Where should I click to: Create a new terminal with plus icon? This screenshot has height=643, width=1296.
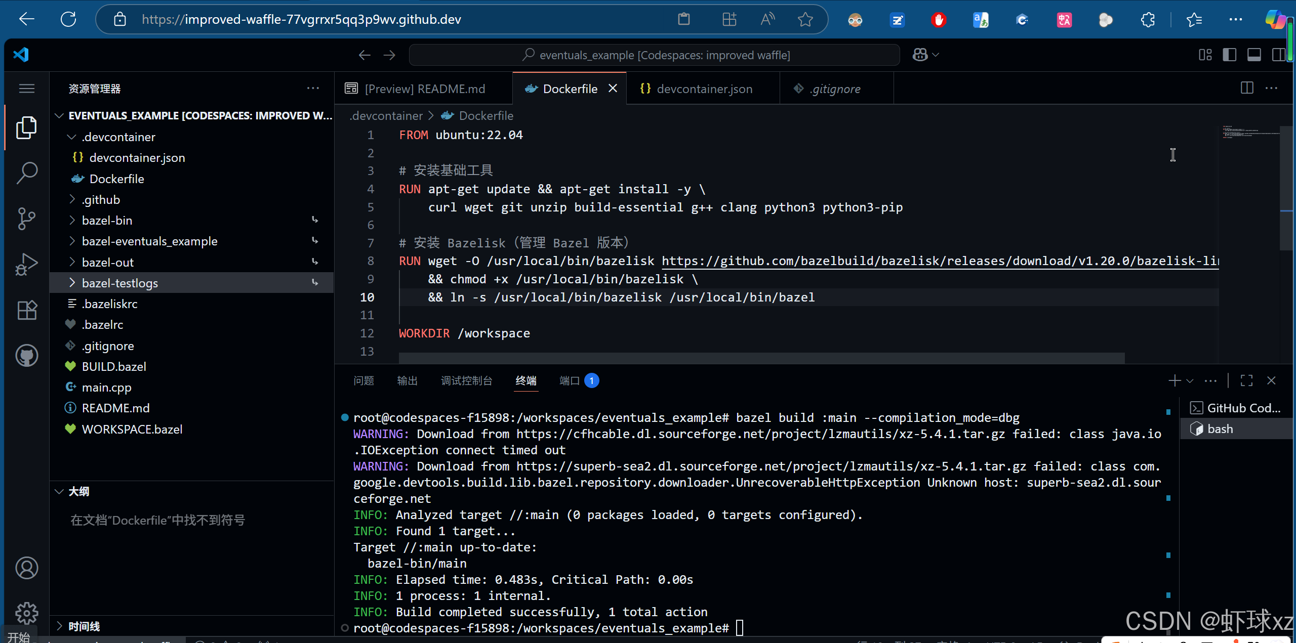pyautogui.click(x=1174, y=380)
